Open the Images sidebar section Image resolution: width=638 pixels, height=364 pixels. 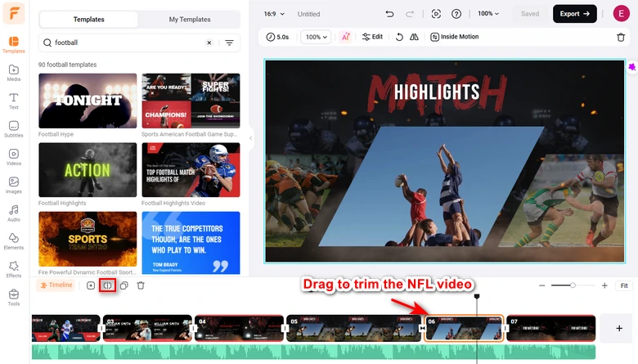coord(13,185)
